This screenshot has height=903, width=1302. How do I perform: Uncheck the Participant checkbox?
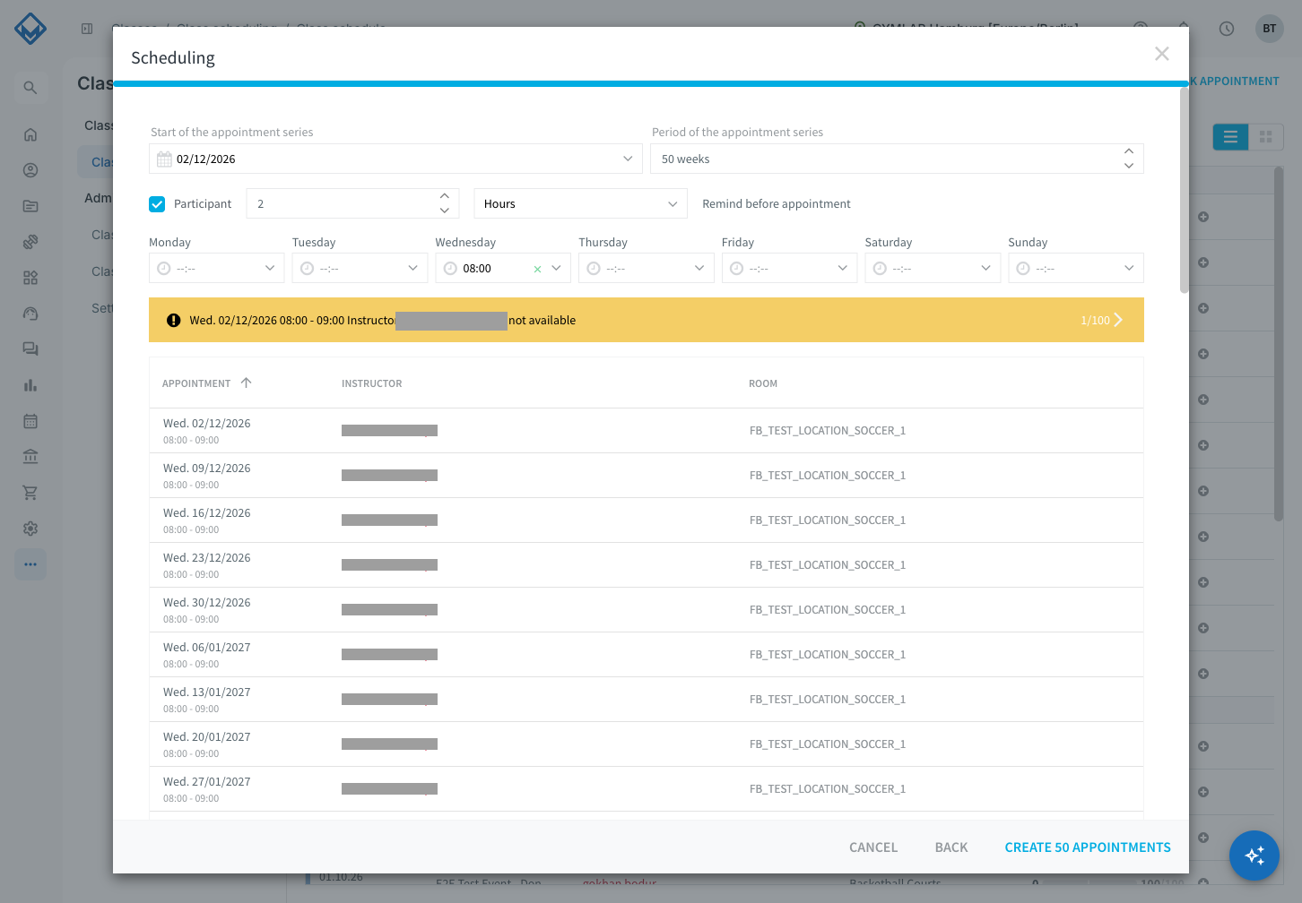click(x=157, y=204)
